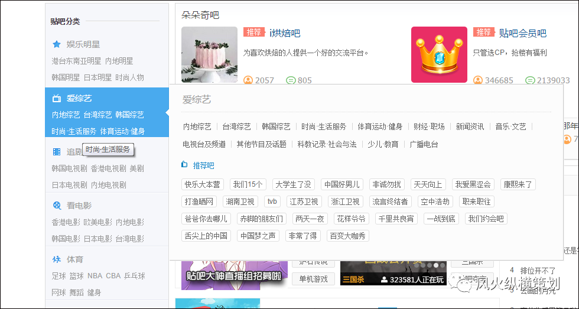Click the 花样爷爷 tag button

(352, 219)
